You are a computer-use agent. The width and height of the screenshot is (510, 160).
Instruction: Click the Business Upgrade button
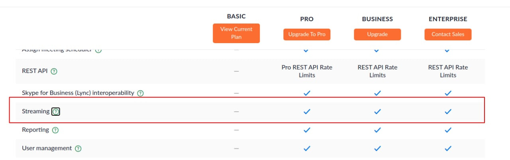[x=377, y=34]
